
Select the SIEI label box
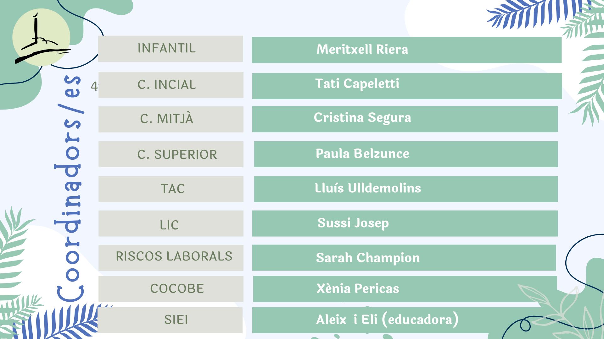170,320
